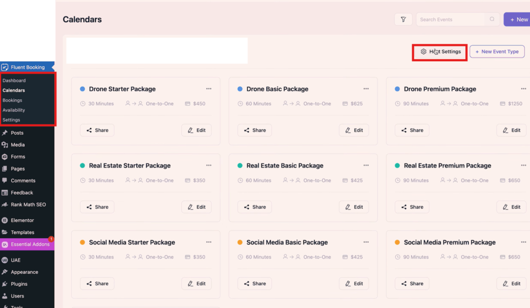Open more options for Social Media Starter Package
Viewport: 530px width, 308px height.
(208, 242)
